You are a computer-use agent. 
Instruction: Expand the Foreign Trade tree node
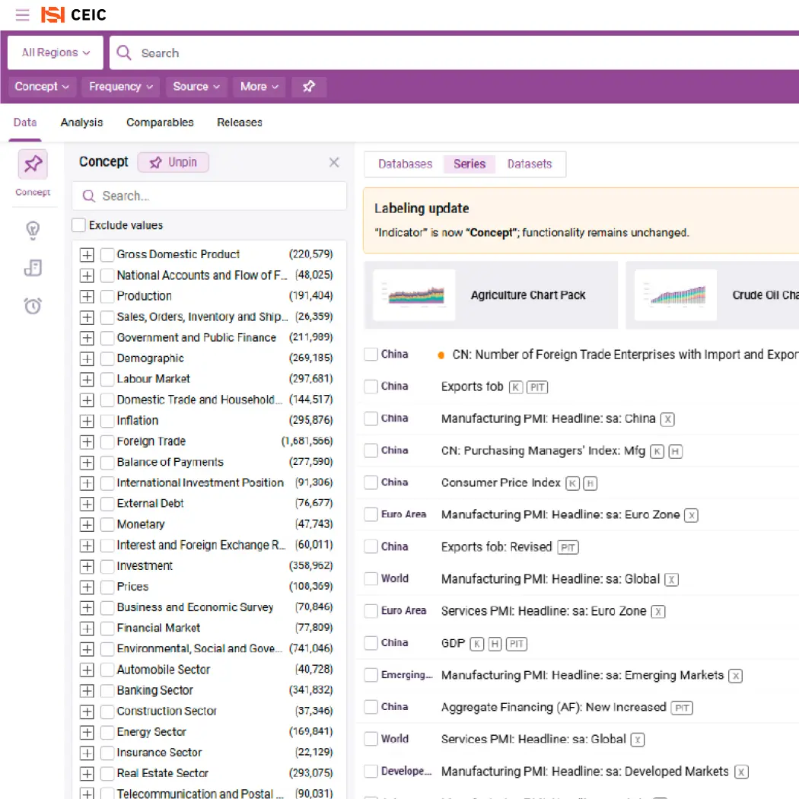87,441
